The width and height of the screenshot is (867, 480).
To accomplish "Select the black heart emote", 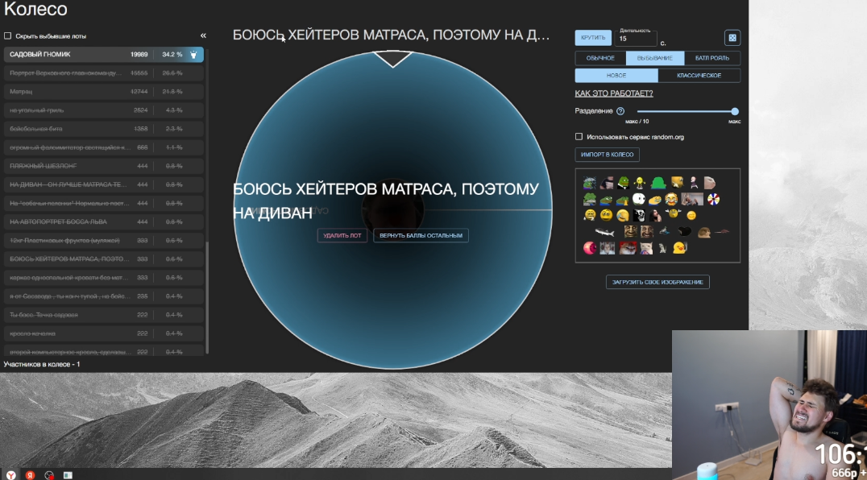I will tap(685, 231).
